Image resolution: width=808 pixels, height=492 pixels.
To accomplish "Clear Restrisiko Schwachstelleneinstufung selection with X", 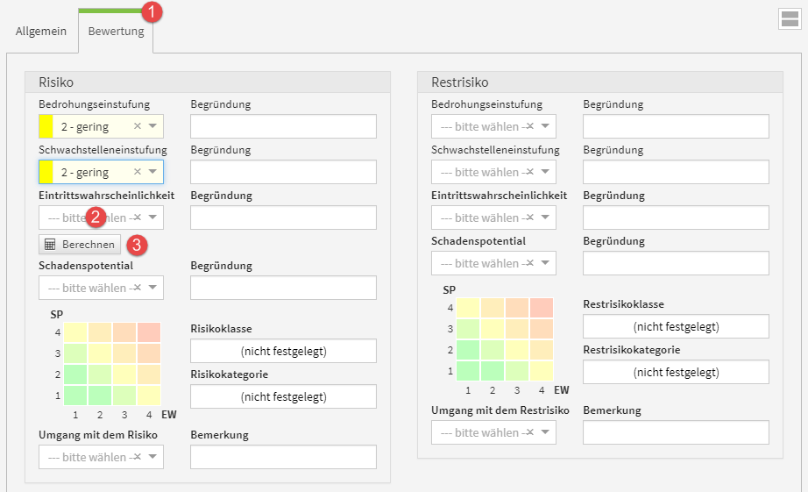I will (529, 172).
